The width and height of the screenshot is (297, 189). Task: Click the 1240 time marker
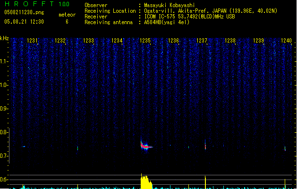287,41
